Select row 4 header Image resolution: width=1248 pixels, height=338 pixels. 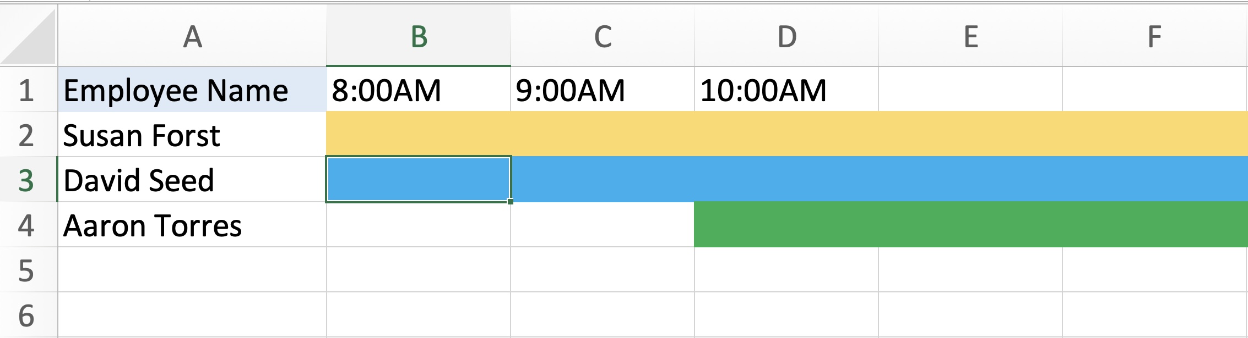(29, 225)
